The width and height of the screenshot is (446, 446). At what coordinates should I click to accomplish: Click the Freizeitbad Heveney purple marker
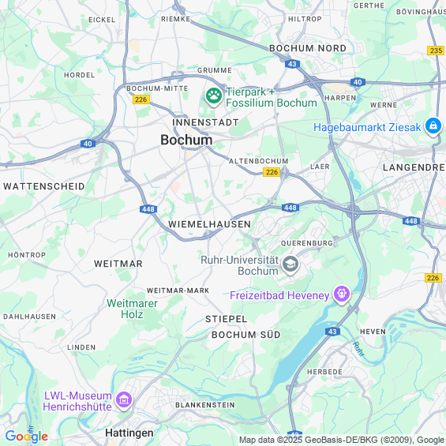[x=342, y=294]
